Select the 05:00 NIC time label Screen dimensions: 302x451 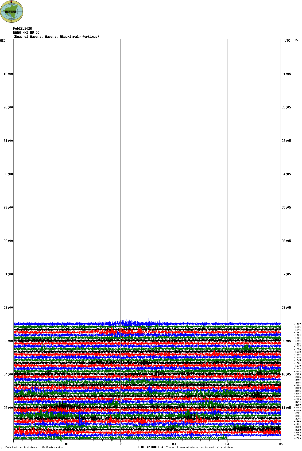pyautogui.click(x=8, y=408)
